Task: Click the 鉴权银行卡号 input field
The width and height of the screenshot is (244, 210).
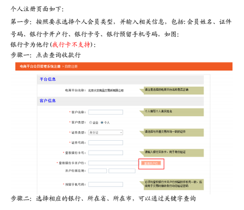Action: [x=106, y=153]
